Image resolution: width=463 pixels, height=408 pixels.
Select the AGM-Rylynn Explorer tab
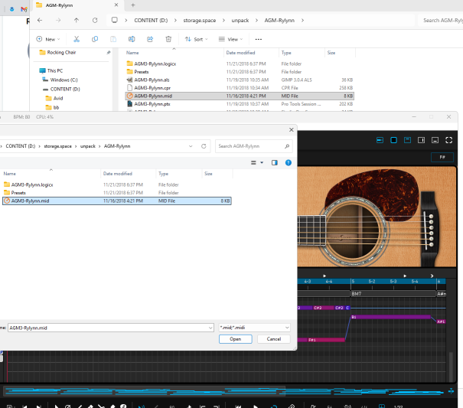(77, 5)
